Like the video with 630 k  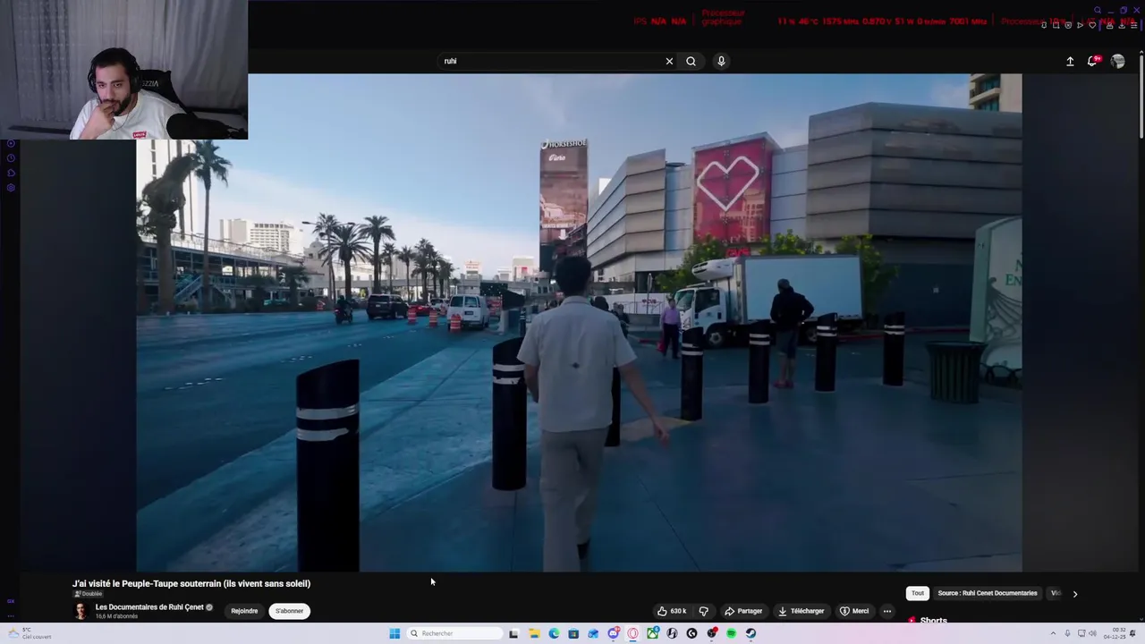[672, 611]
